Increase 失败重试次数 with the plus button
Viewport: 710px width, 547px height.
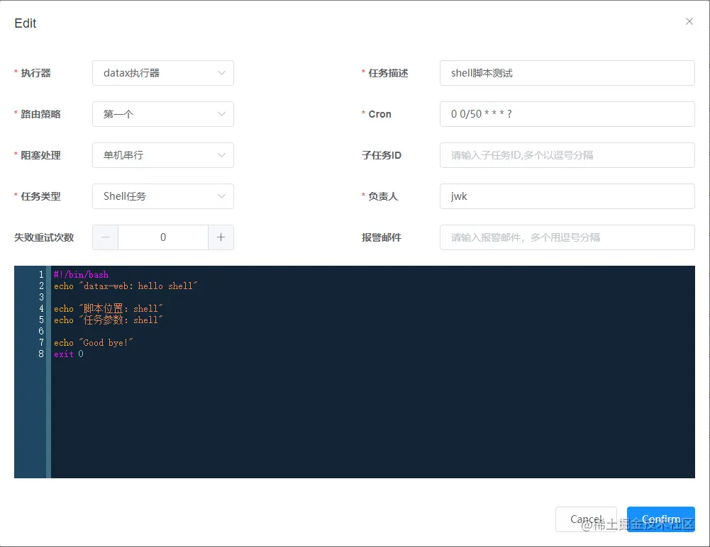click(x=221, y=237)
